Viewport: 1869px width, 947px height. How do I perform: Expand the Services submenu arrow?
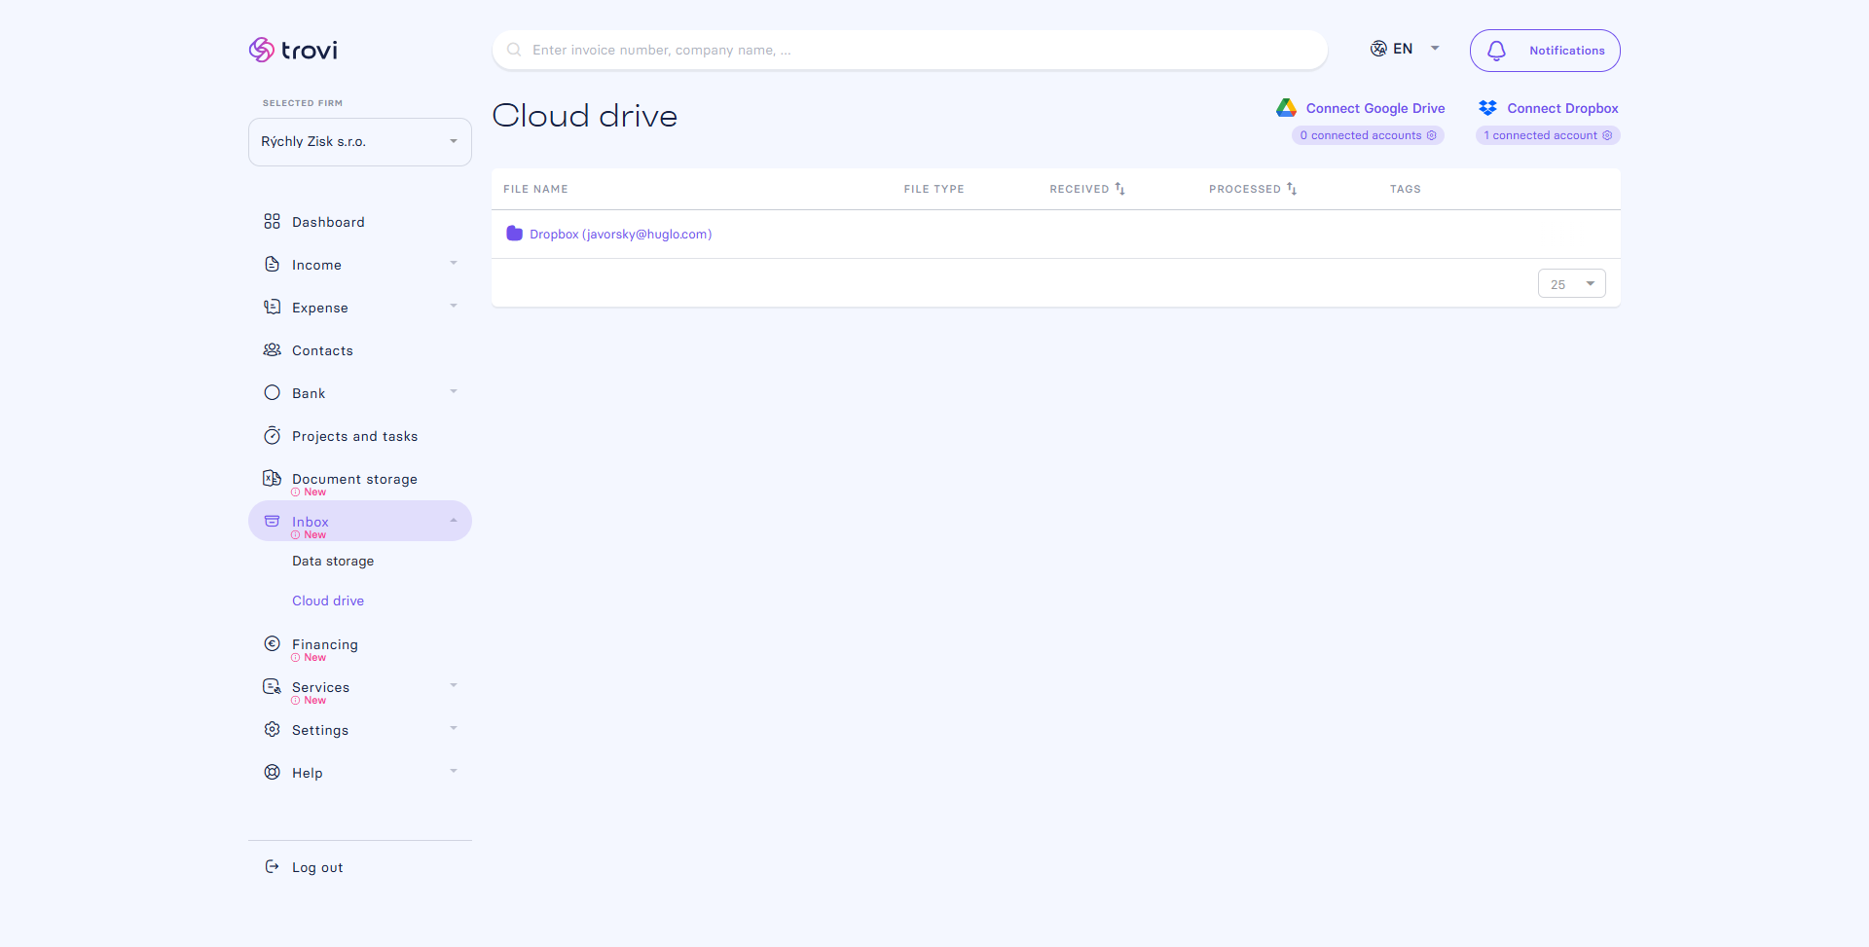[454, 686]
